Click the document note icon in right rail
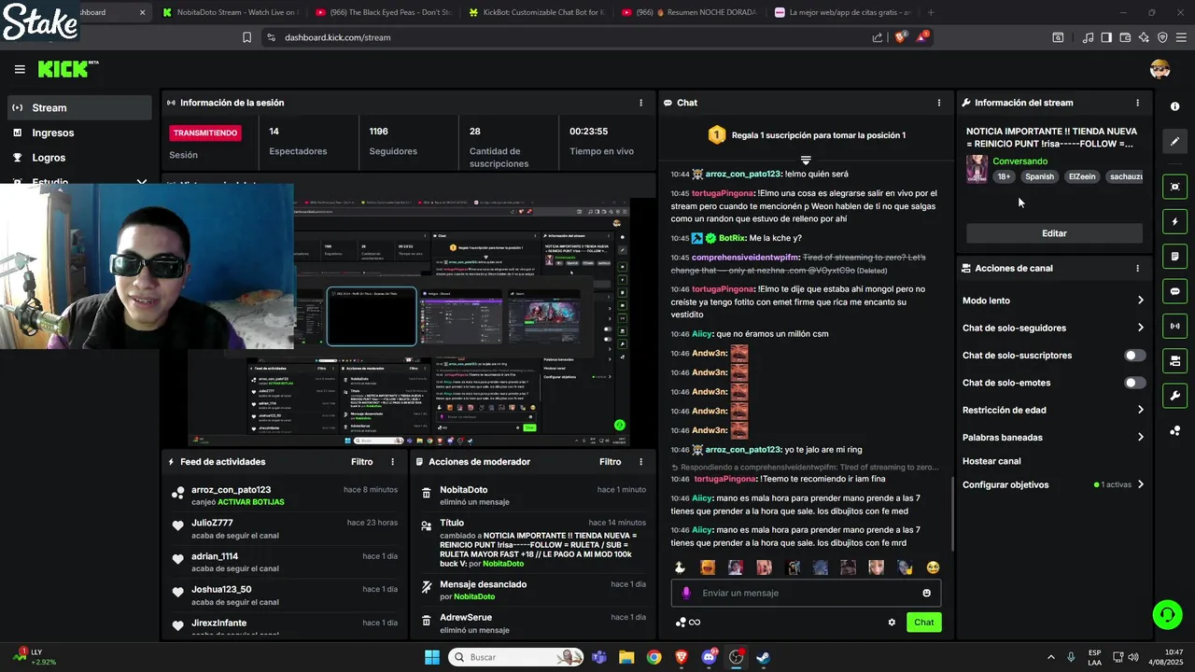This screenshot has height=672, width=1195. coord(1174,257)
